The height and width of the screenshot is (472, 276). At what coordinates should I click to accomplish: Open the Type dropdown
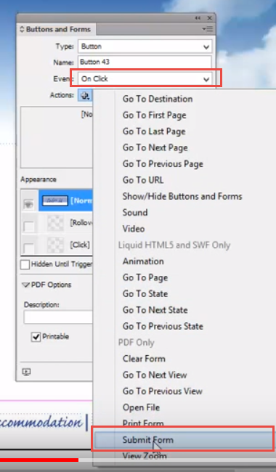(x=145, y=46)
